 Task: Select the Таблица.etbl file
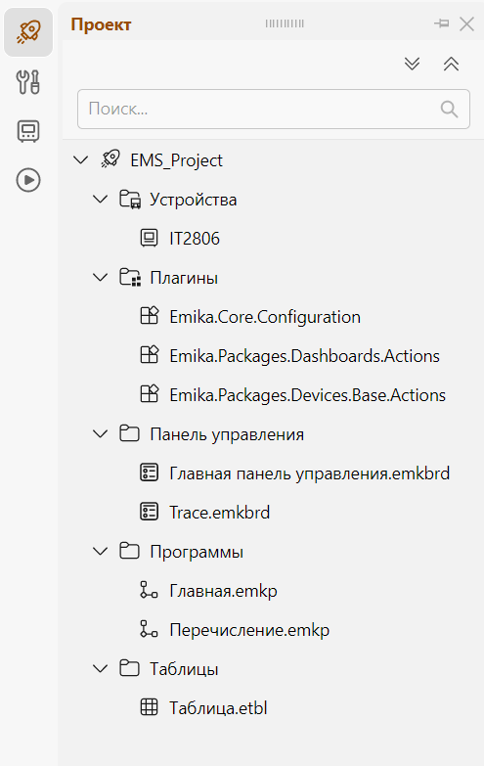(218, 708)
